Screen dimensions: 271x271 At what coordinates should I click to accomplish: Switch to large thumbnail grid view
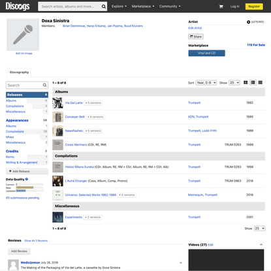246,82
